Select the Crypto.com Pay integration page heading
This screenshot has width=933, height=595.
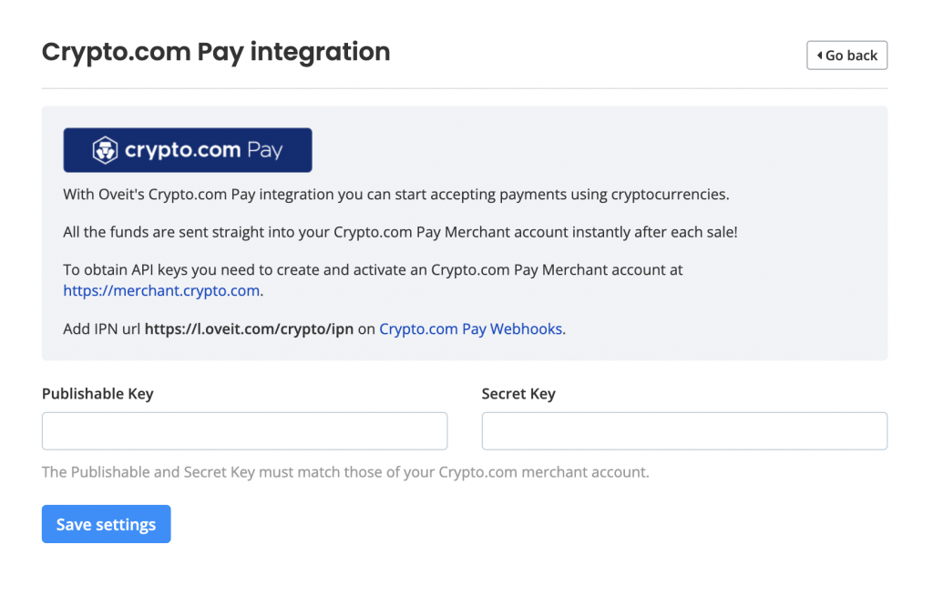point(215,52)
